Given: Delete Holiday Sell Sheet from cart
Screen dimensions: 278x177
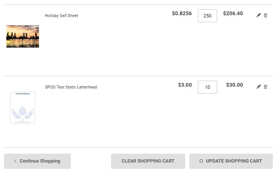Looking at the screenshot, I should point(265,16).
